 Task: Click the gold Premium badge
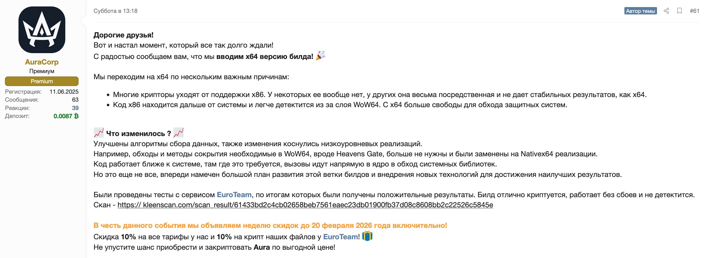[42, 81]
